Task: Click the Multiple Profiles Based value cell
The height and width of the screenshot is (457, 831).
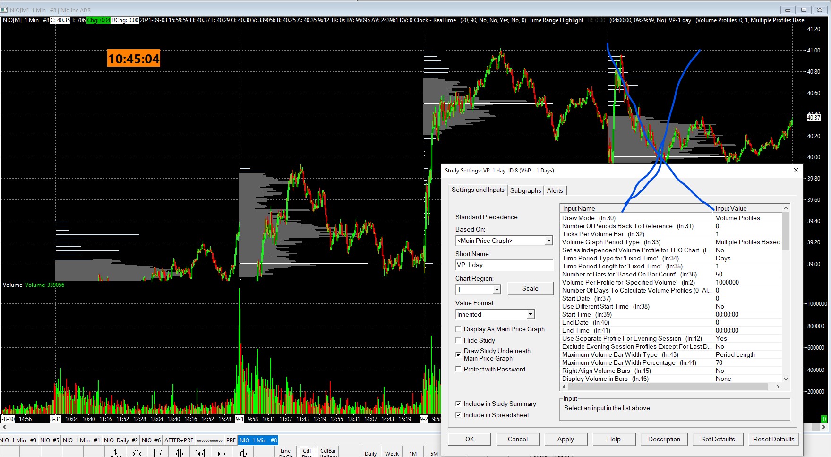Action: [x=747, y=242]
